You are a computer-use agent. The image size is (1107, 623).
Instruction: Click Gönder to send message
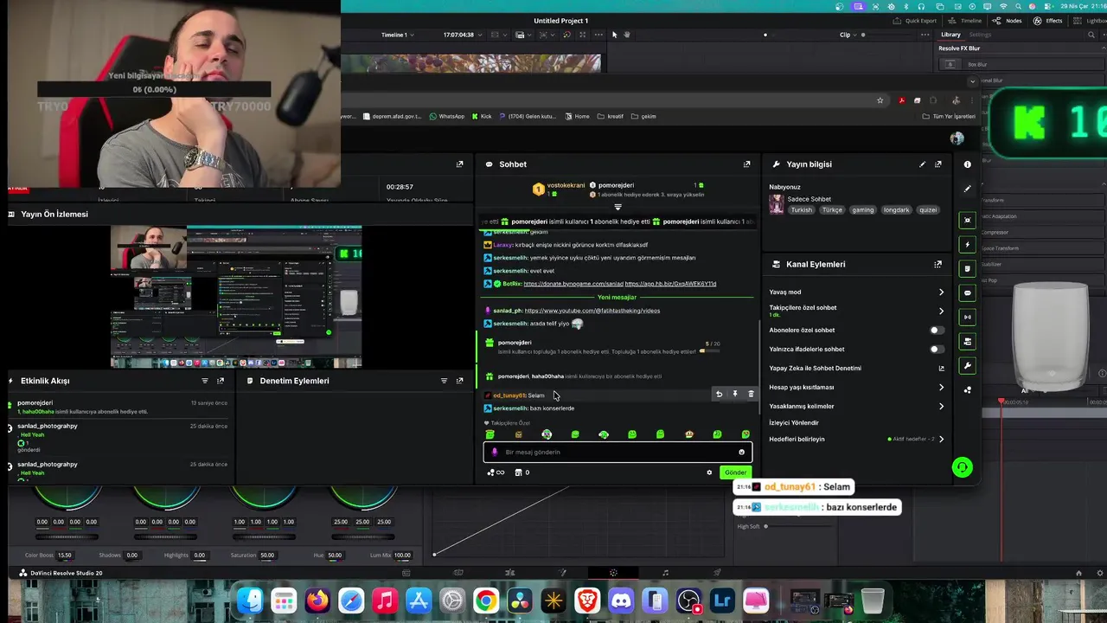735,472
